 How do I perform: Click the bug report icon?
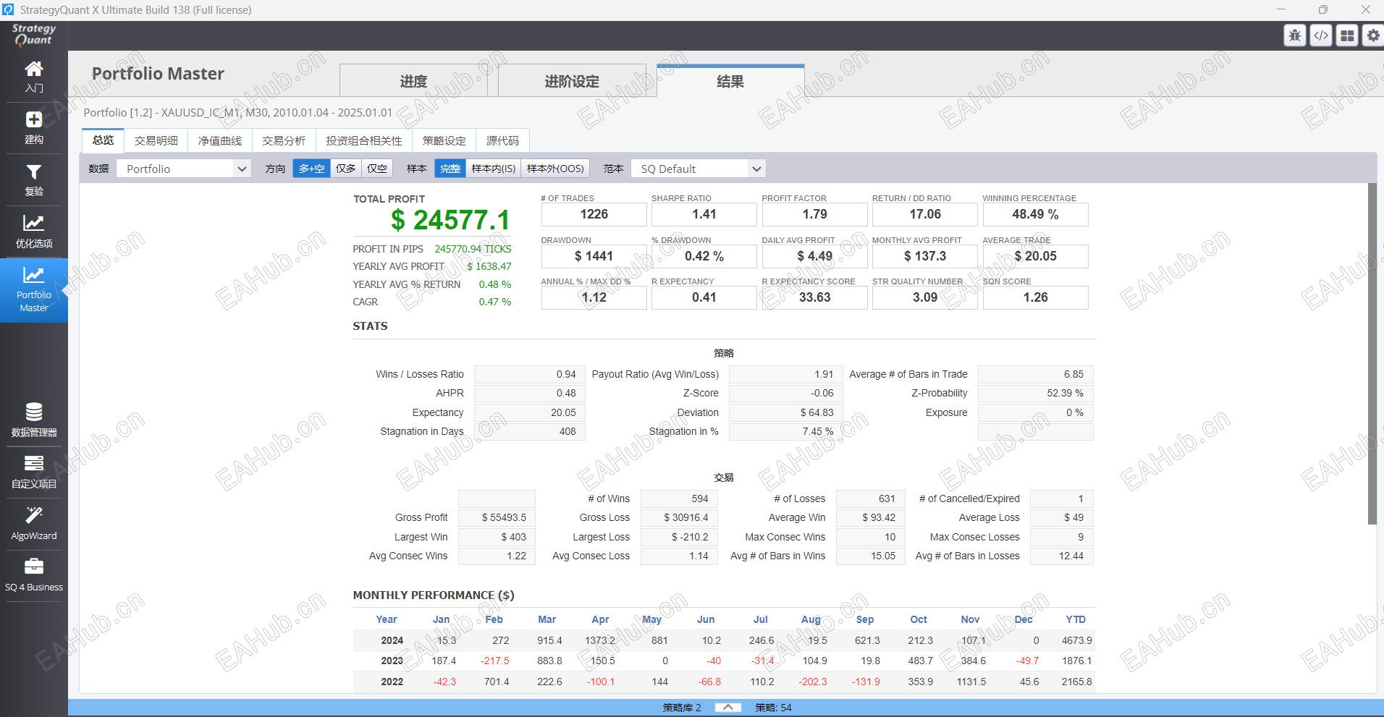(1295, 35)
